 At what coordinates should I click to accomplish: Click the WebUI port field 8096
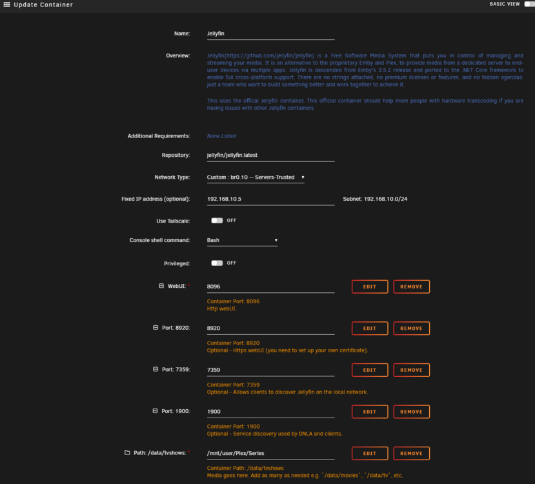270,287
